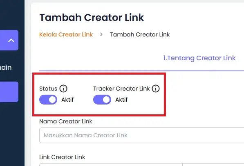Click the Aktif label beside Status toggle
This screenshot has height=166, width=244.
pyautogui.click(x=67, y=100)
